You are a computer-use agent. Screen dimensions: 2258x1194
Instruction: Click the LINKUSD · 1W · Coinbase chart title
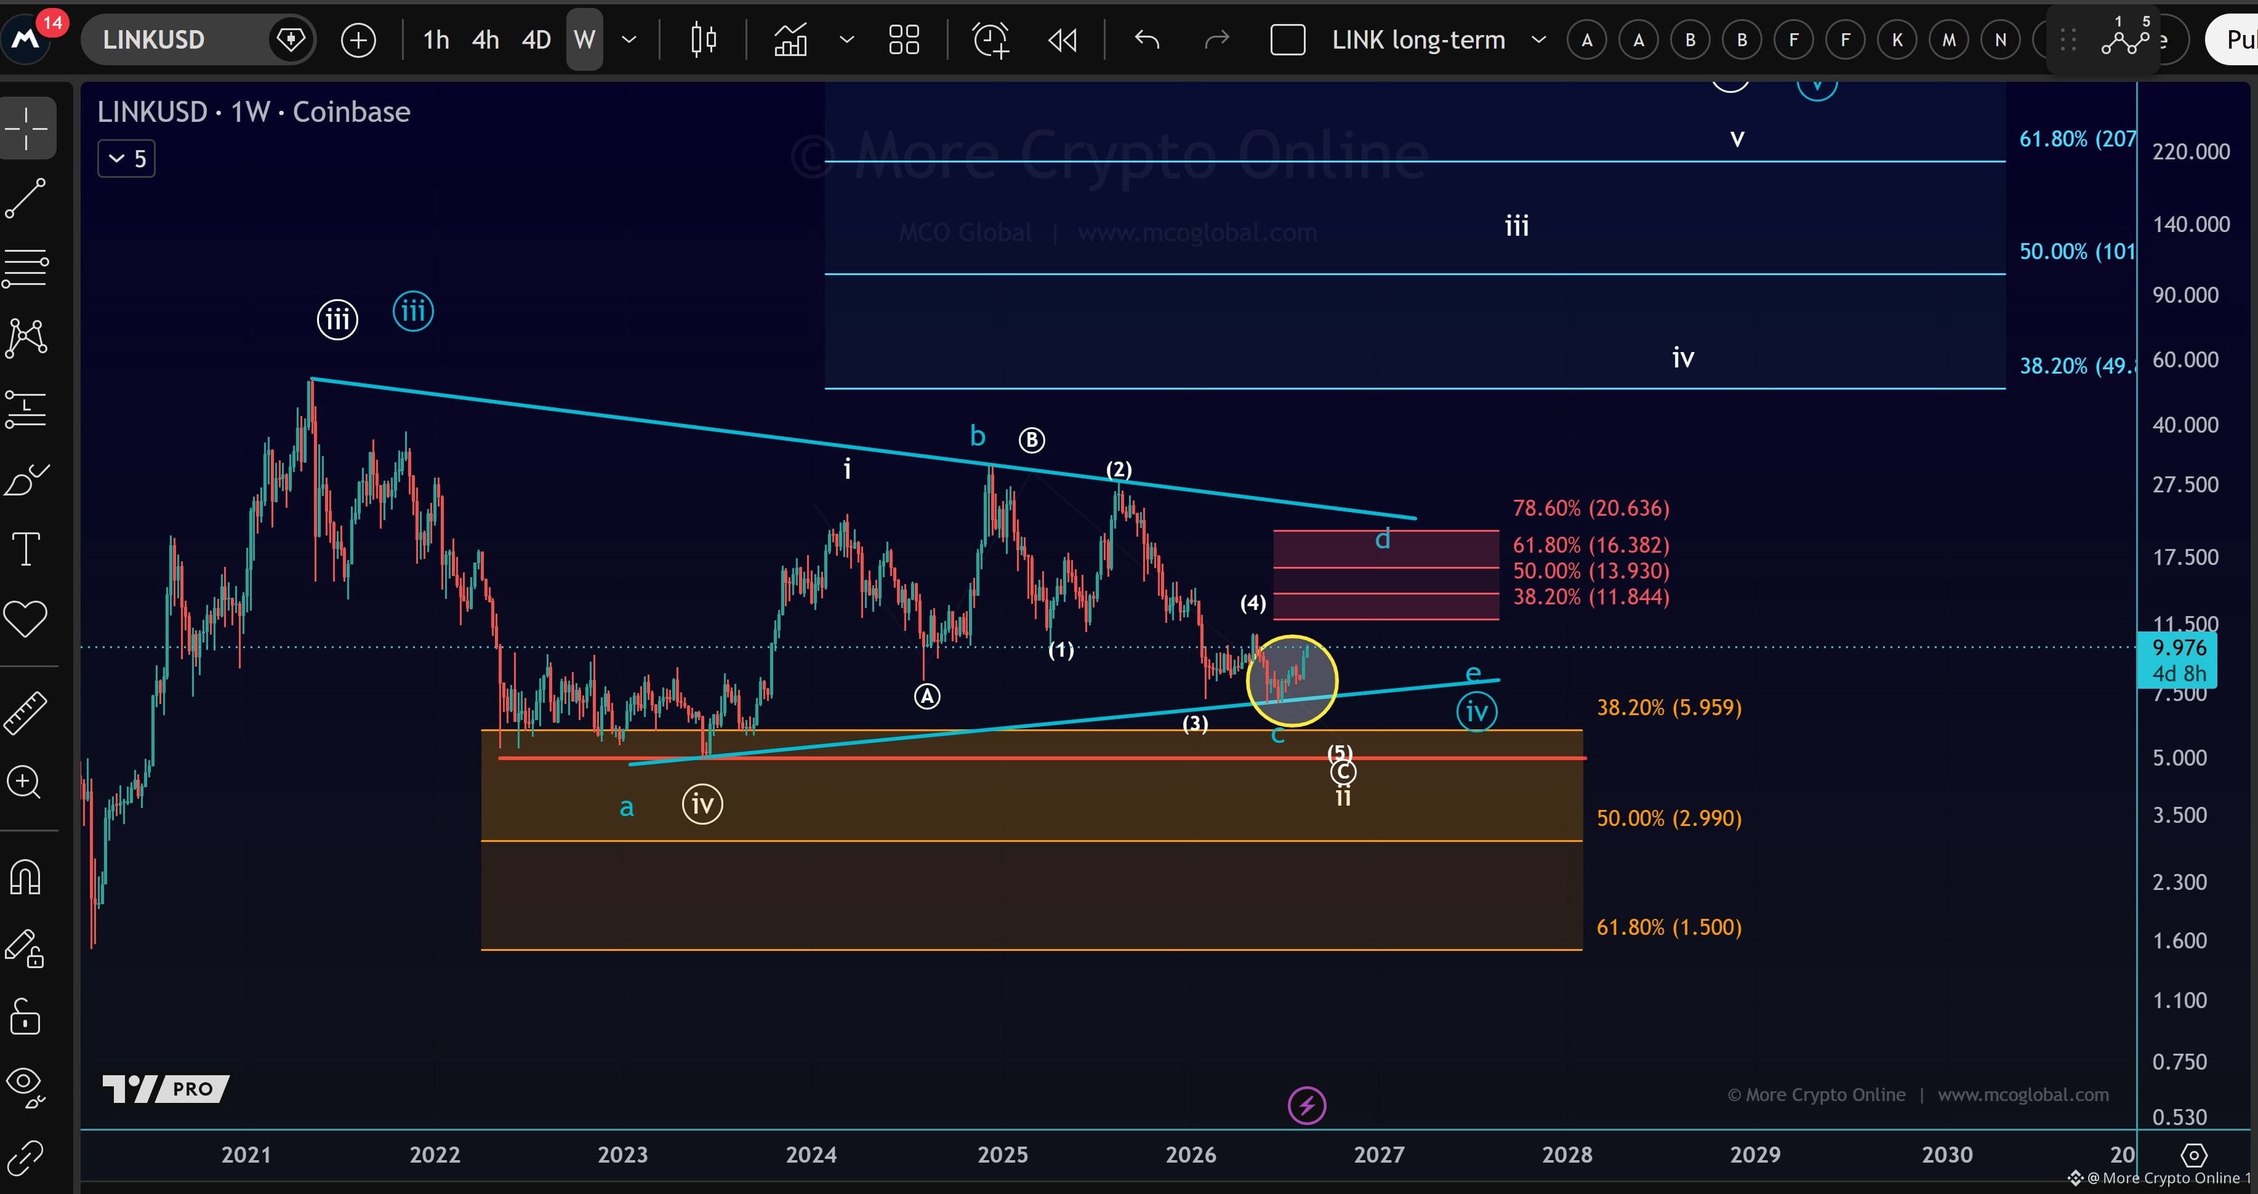pos(254,112)
